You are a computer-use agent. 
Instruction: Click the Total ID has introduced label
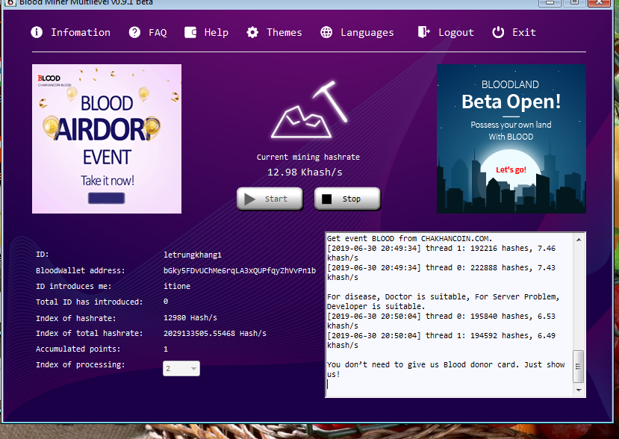(x=89, y=302)
